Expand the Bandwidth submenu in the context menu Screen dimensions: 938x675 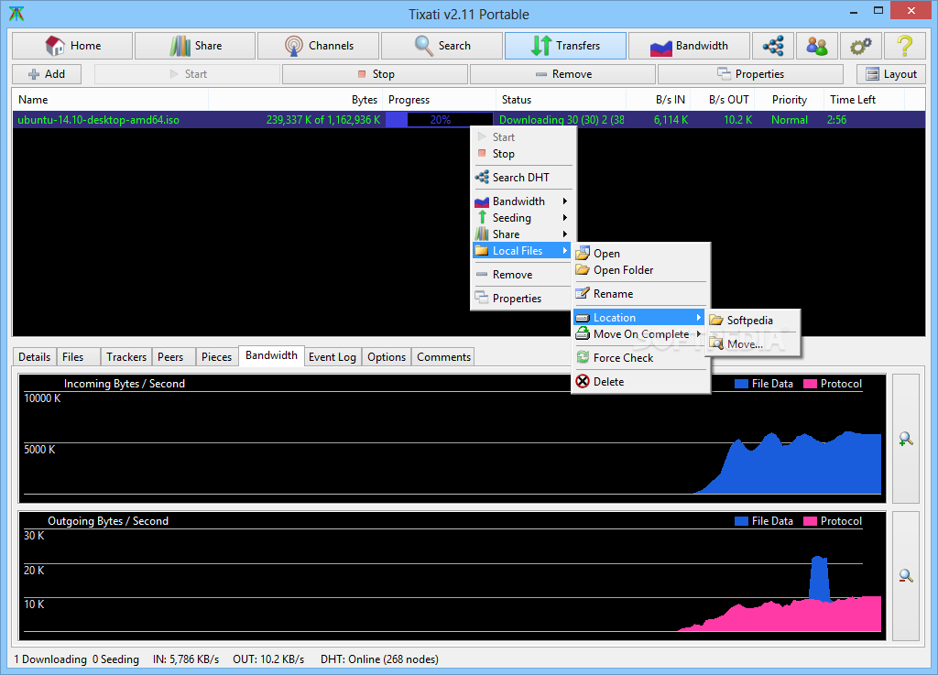point(523,201)
